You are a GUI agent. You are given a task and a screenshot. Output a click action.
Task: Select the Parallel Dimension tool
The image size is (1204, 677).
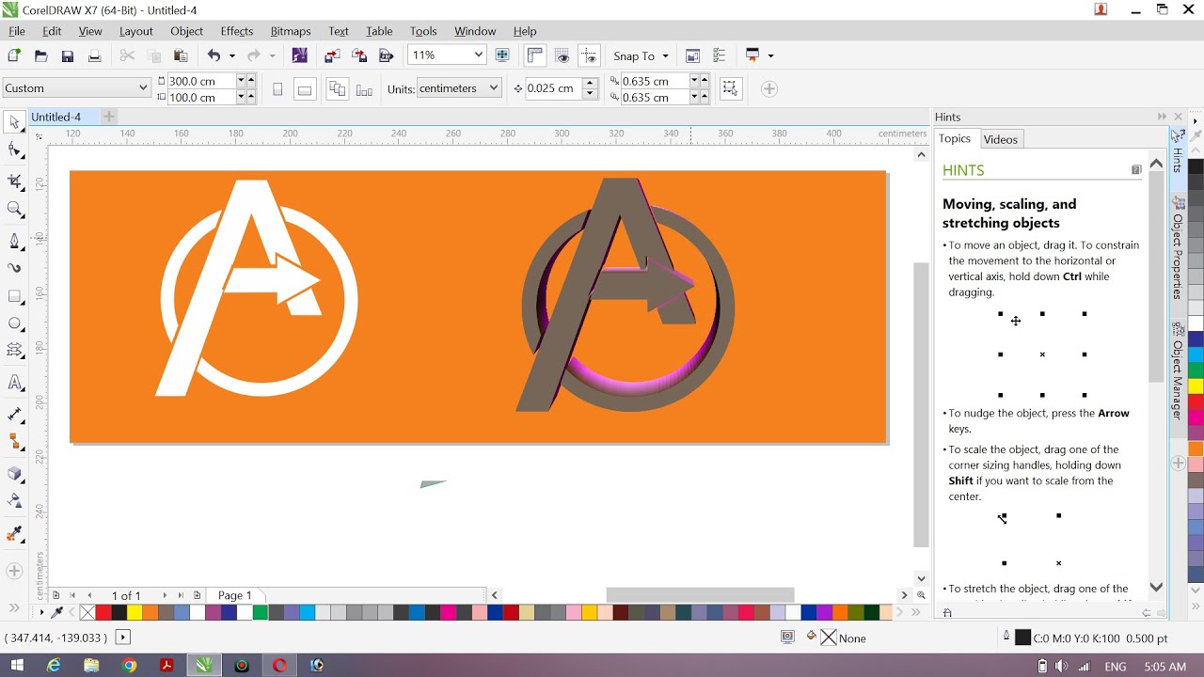point(14,414)
